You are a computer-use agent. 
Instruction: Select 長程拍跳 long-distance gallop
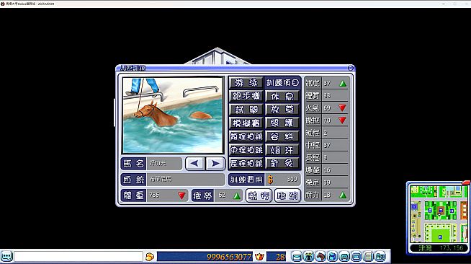coord(246,163)
